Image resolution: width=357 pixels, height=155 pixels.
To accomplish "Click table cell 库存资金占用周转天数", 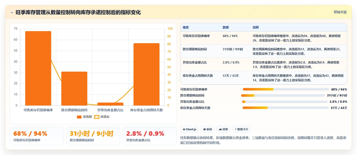I will 198,76.
